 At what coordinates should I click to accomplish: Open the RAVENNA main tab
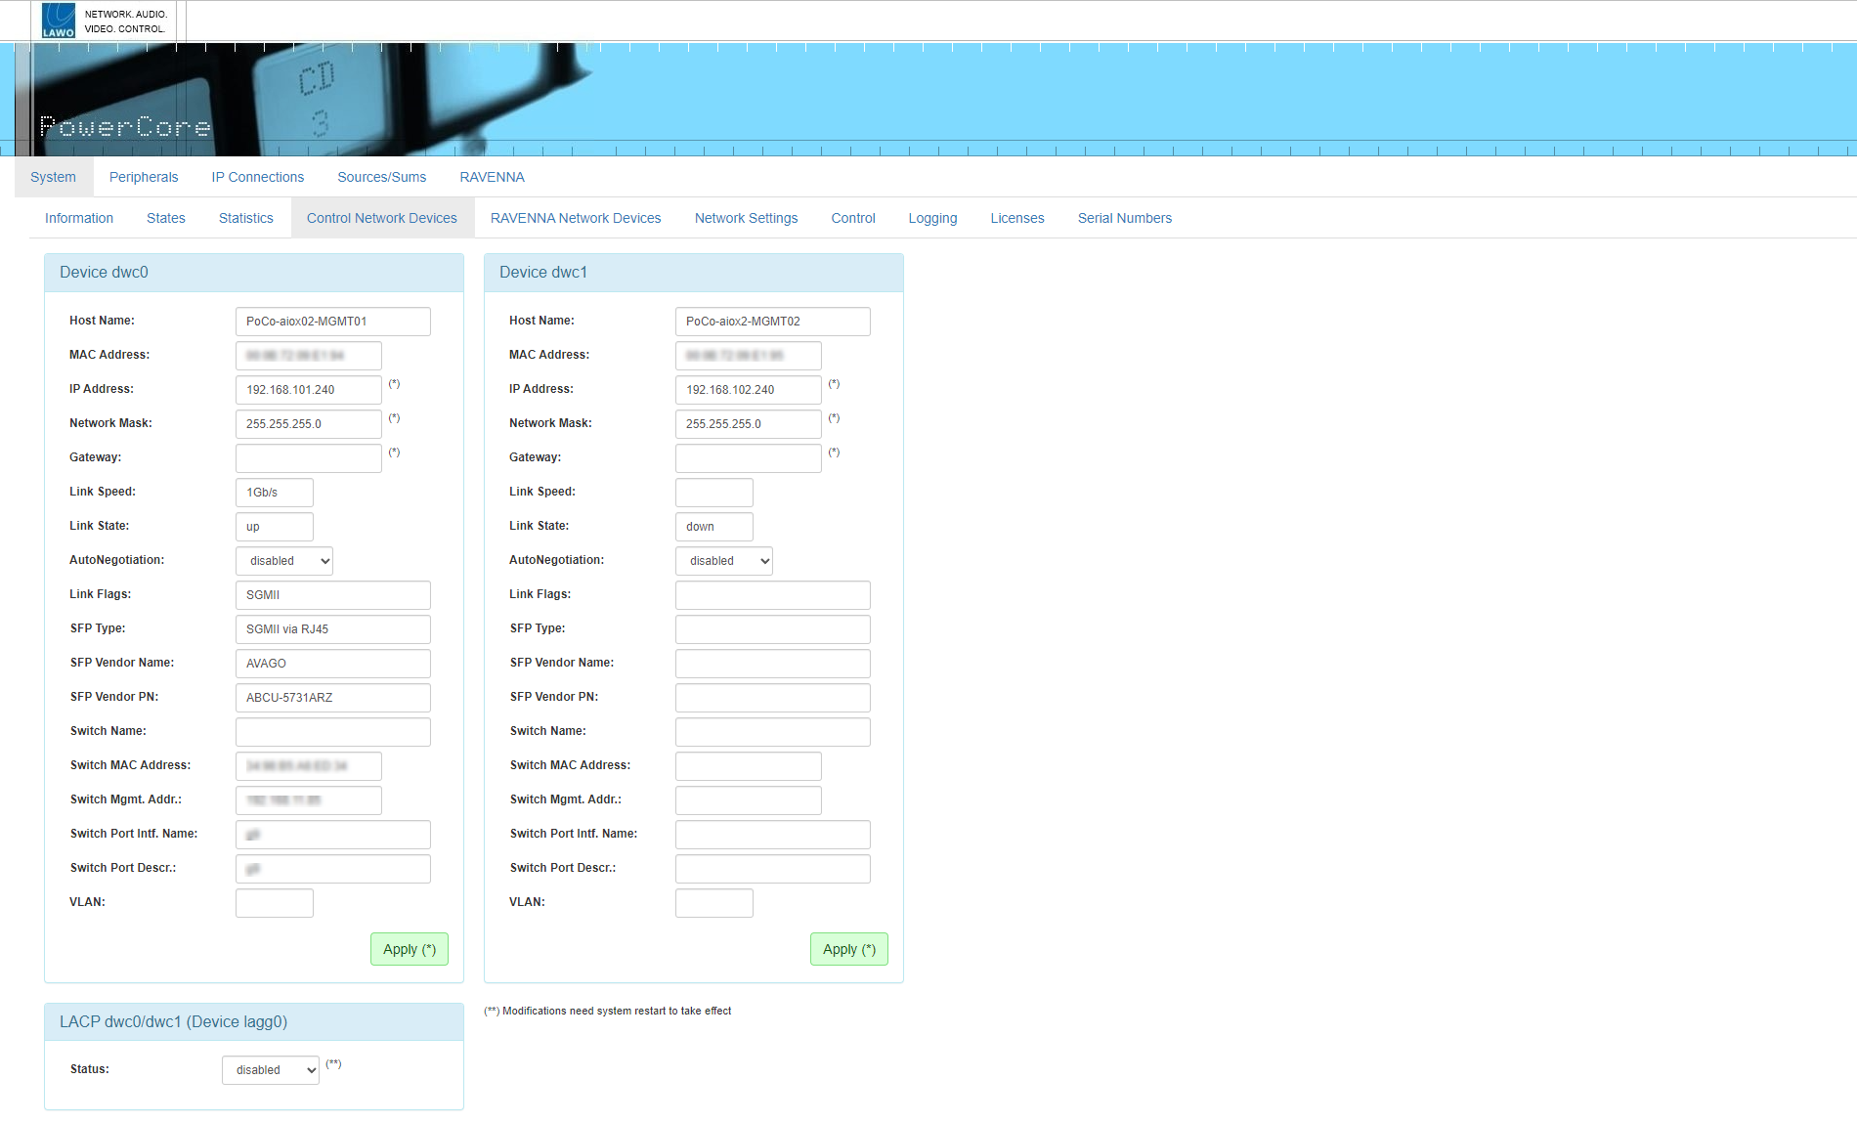click(492, 177)
